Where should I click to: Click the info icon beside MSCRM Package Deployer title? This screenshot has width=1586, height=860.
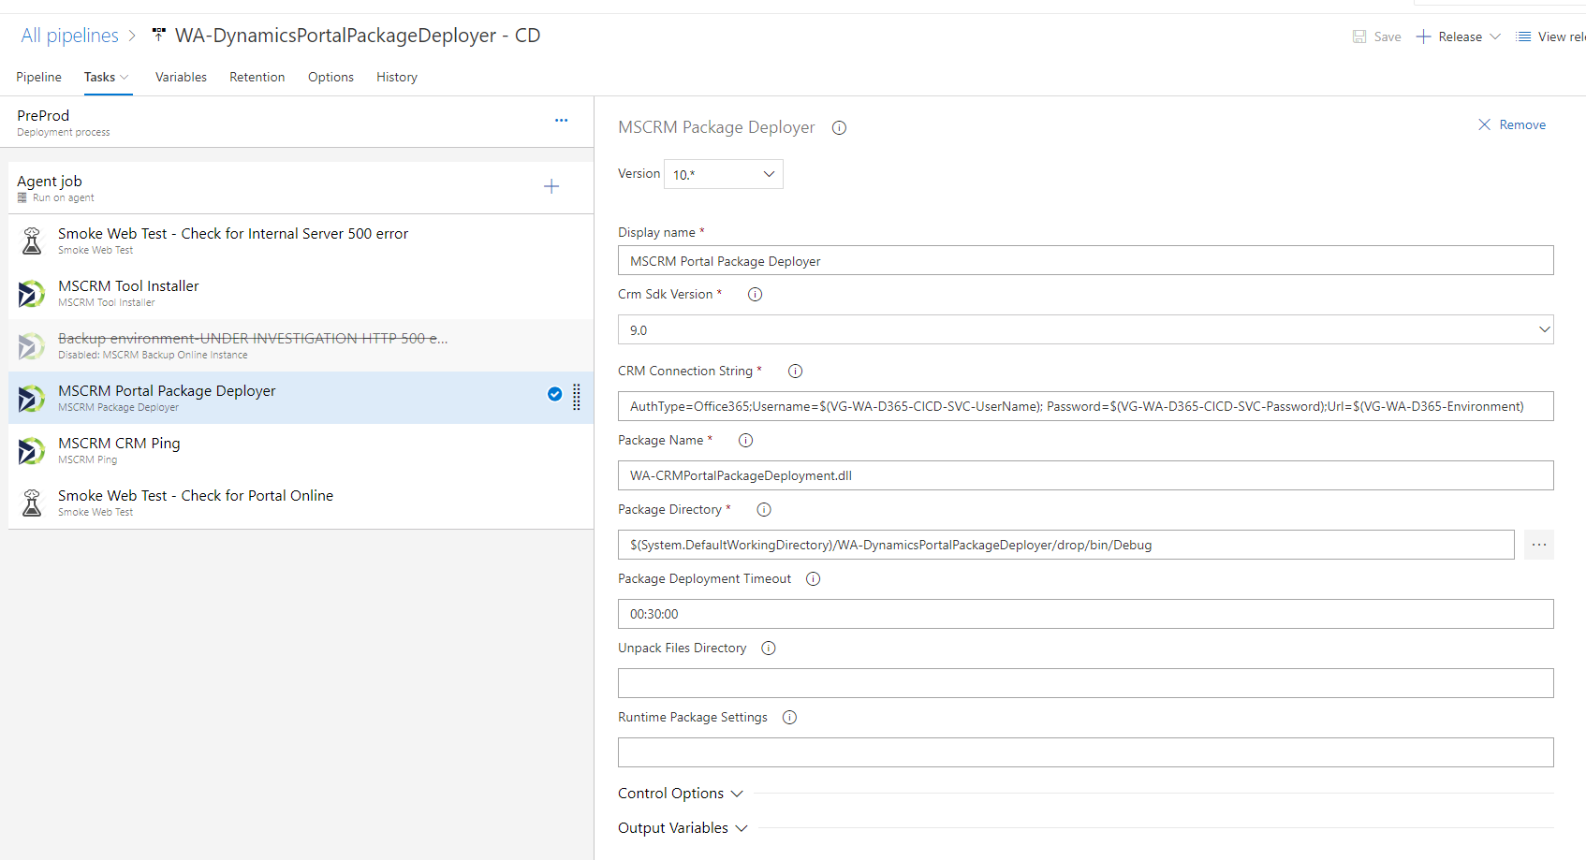tap(839, 128)
